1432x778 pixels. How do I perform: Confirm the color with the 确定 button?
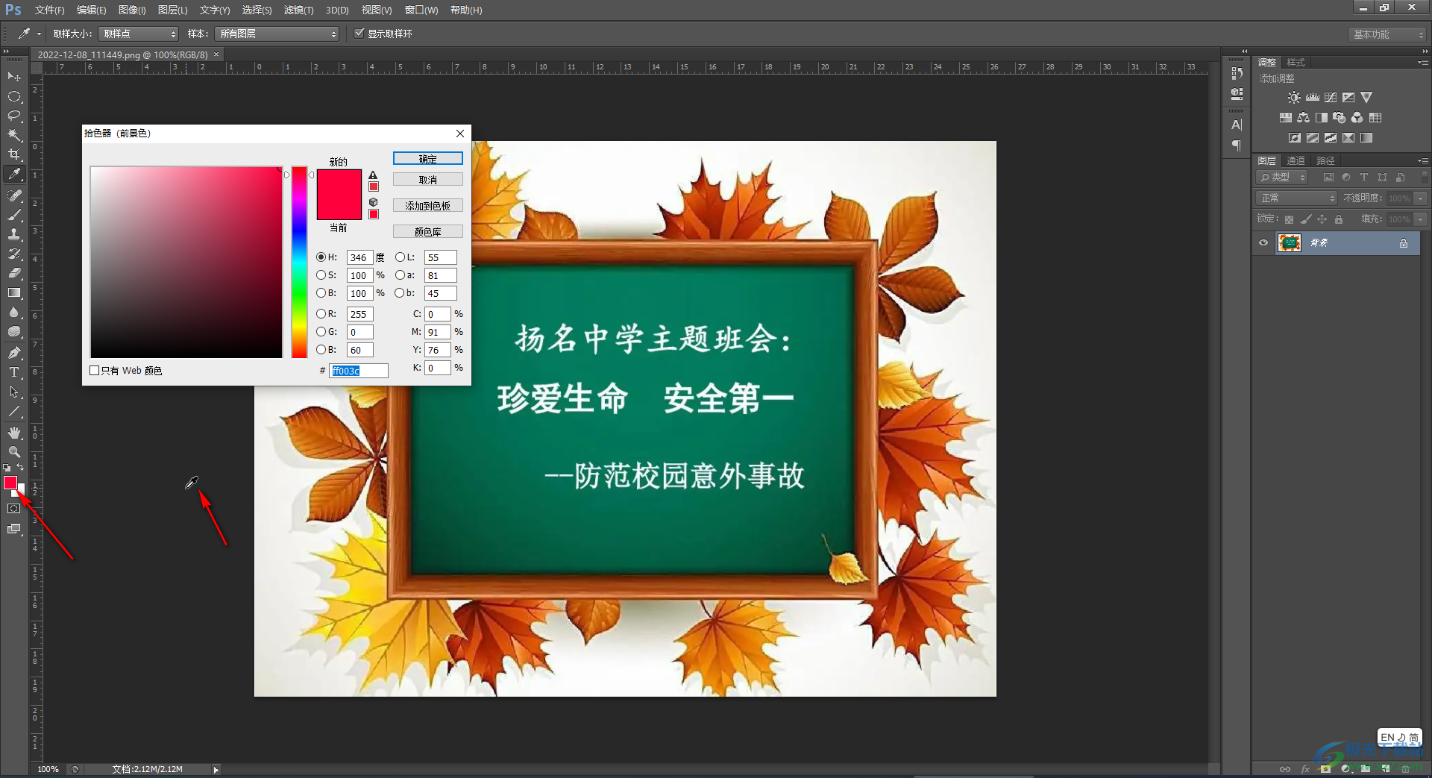pyautogui.click(x=428, y=159)
